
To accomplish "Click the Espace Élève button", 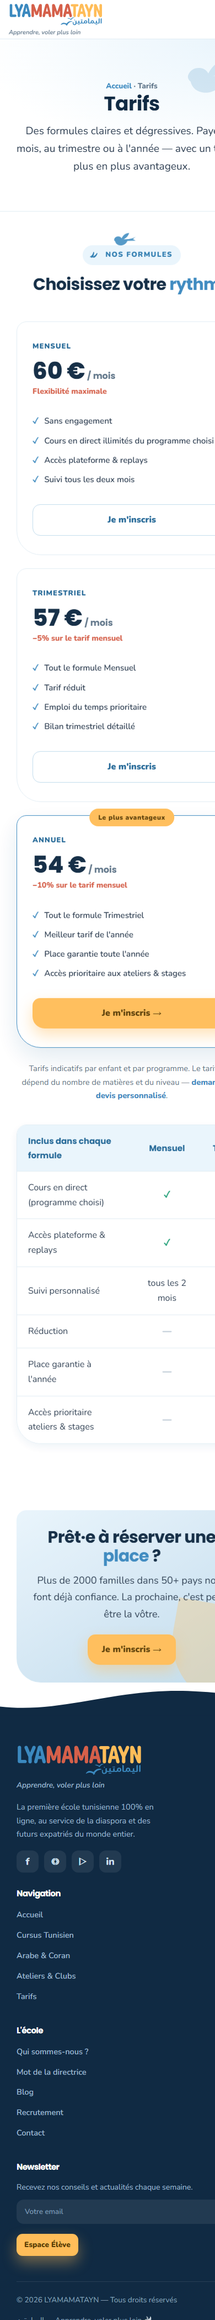I will point(47,2244).
